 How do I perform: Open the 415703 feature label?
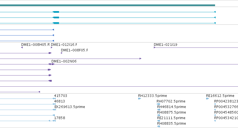tap(61, 96)
